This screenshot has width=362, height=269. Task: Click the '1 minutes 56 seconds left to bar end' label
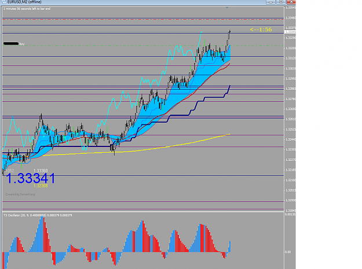point(27,9)
